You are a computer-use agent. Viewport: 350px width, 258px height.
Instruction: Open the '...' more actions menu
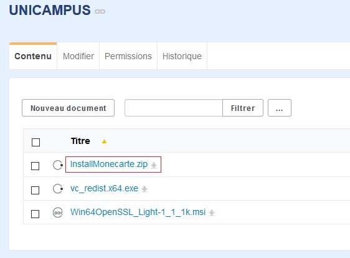tap(280, 108)
